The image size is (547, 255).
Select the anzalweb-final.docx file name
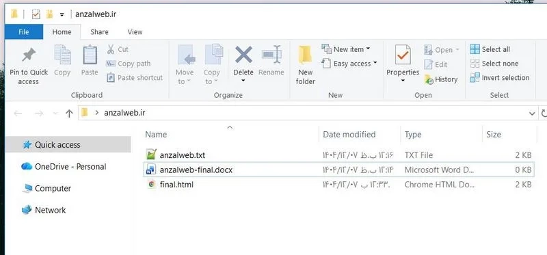coord(196,170)
